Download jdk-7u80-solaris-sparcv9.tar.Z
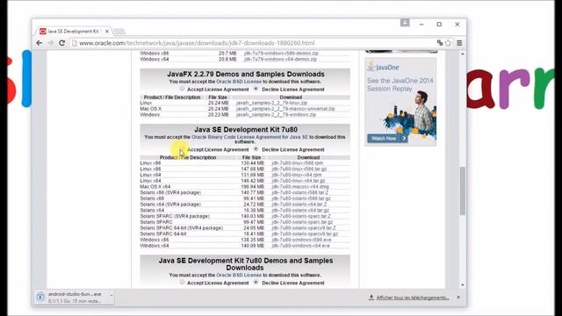 304,228
